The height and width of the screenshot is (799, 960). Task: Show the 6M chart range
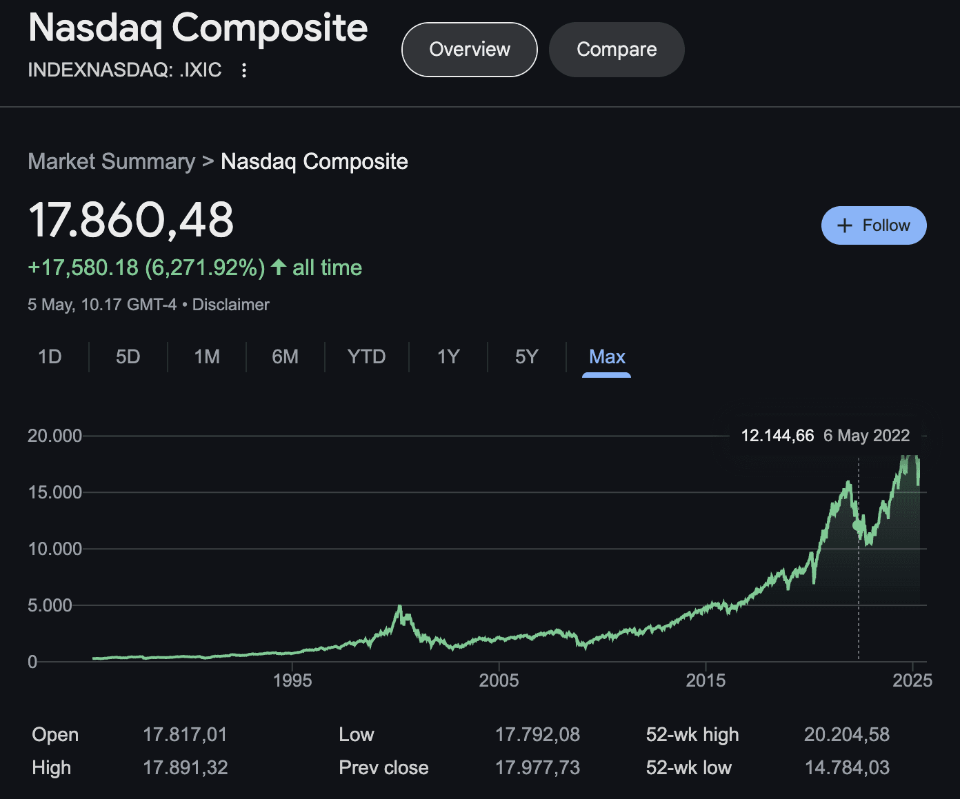(x=285, y=356)
